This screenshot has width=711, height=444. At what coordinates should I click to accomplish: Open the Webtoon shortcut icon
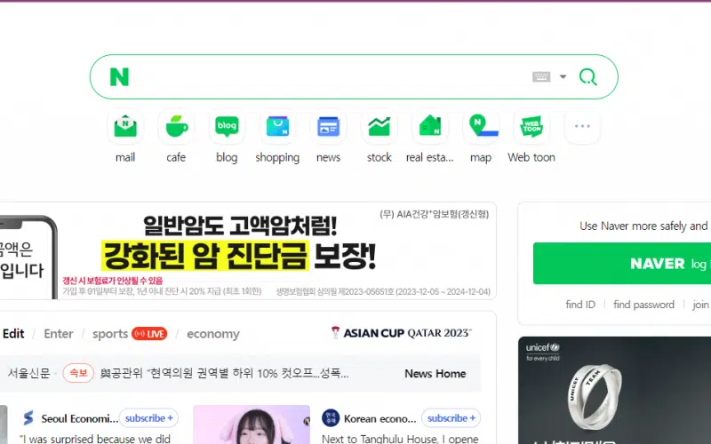click(531, 127)
